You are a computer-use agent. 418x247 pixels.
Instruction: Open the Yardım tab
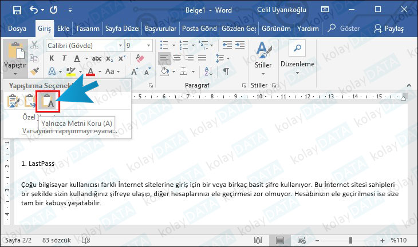[x=308, y=29]
